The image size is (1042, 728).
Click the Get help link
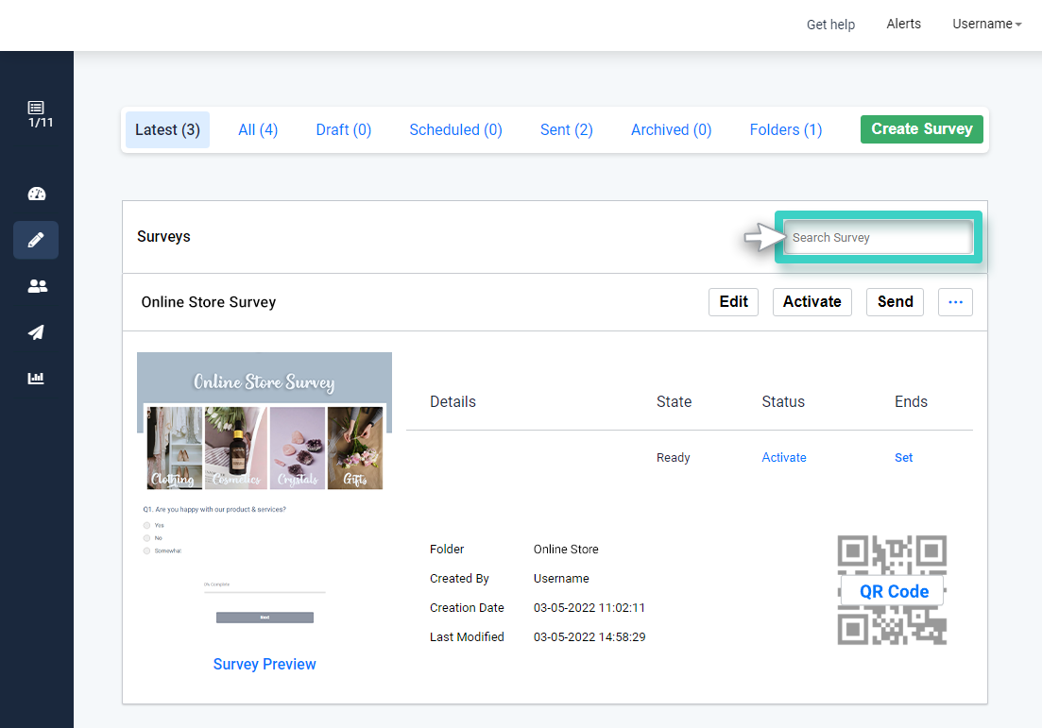coord(830,25)
